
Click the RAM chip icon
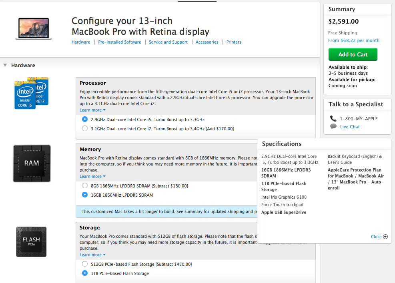32,163
